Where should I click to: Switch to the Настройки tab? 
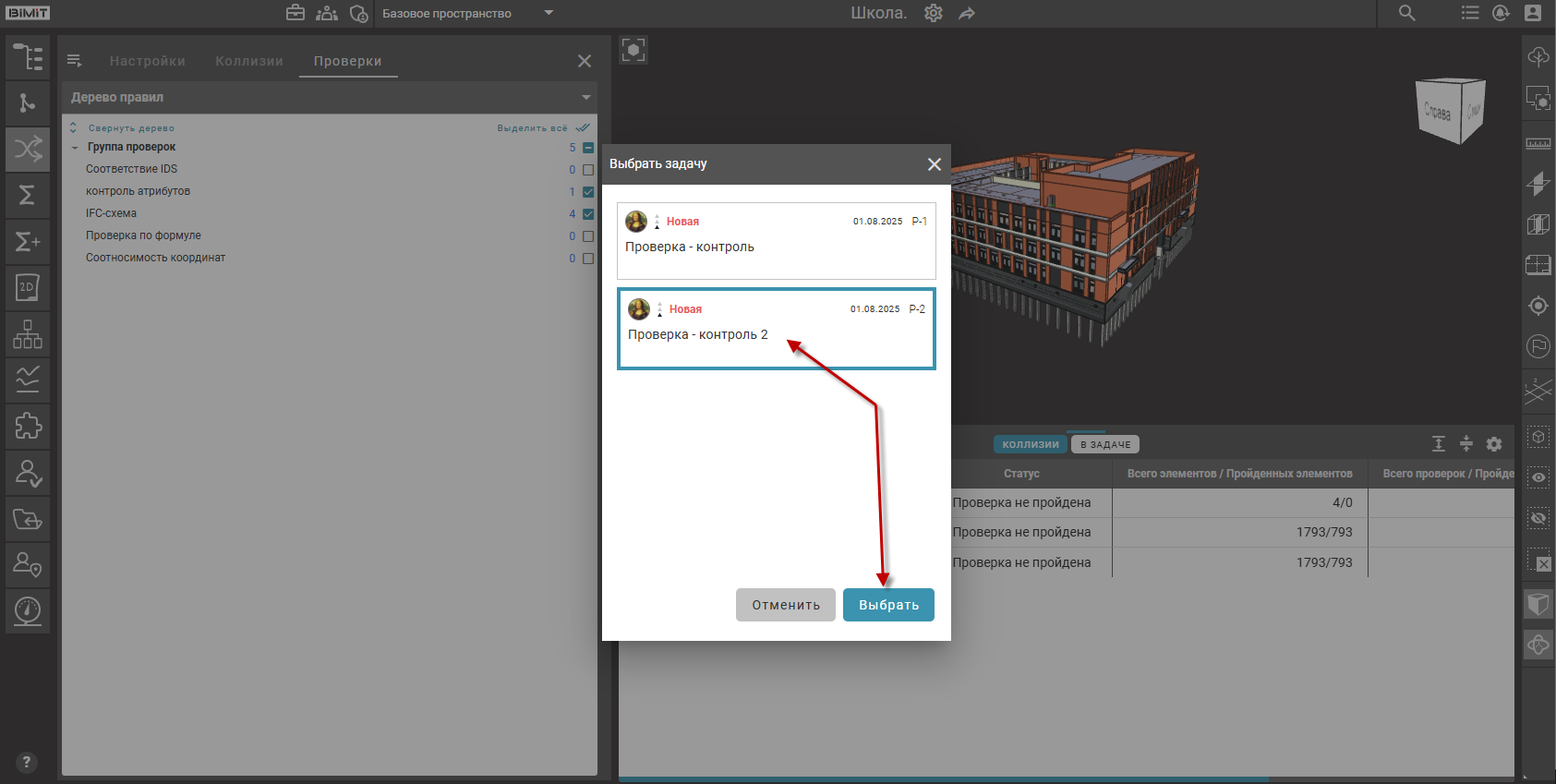pos(148,61)
